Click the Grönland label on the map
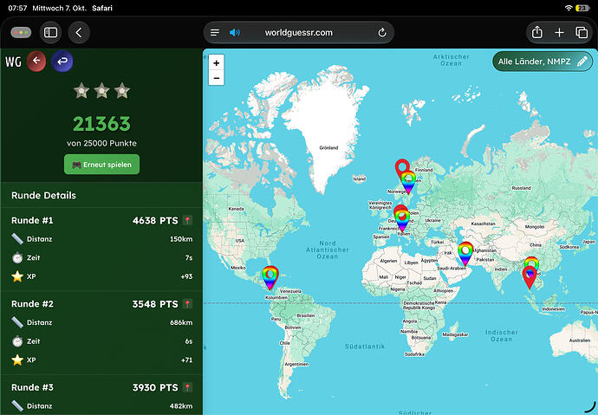 [328, 148]
